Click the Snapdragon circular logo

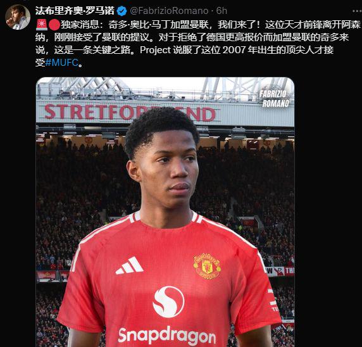pyautogui.click(x=168, y=301)
